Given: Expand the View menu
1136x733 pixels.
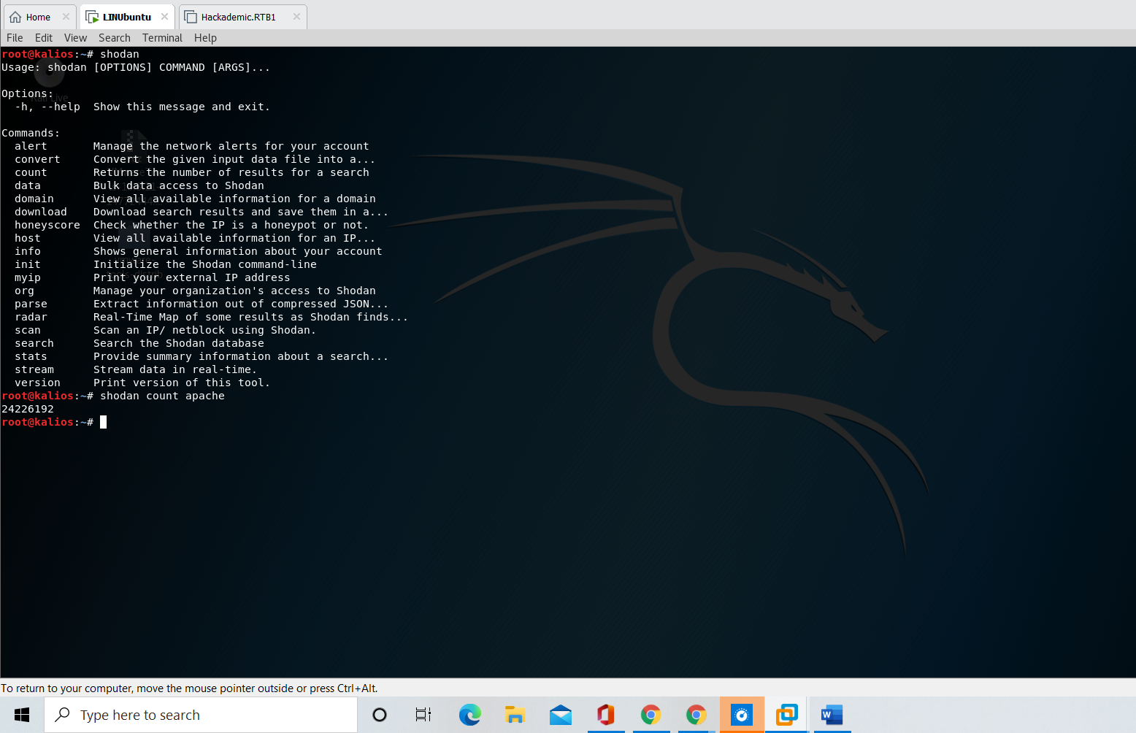Looking at the screenshot, I should (75, 38).
